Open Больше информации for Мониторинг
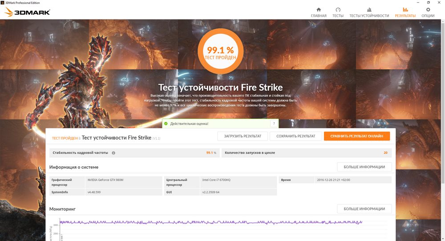The height and width of the screenshot is (241, 445). (x=364, y=209)
